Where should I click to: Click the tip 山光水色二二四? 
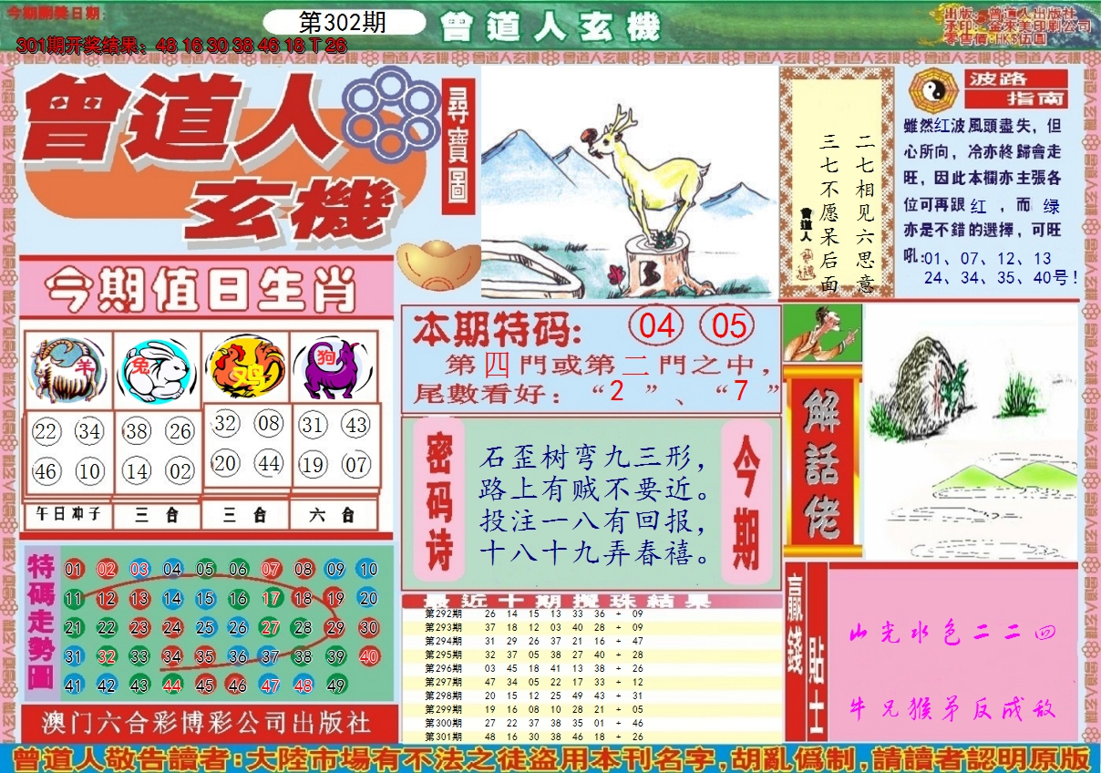click(952, 634)
